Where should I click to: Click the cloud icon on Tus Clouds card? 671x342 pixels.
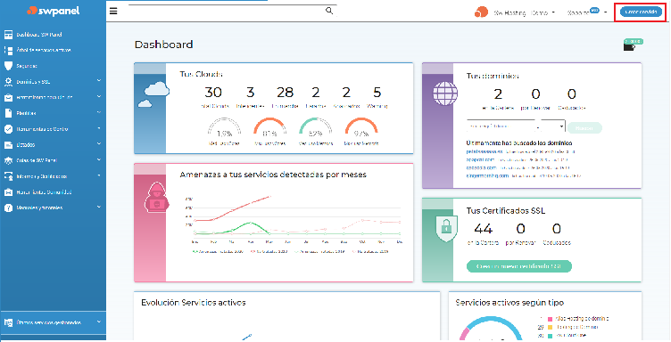[153, 94]
